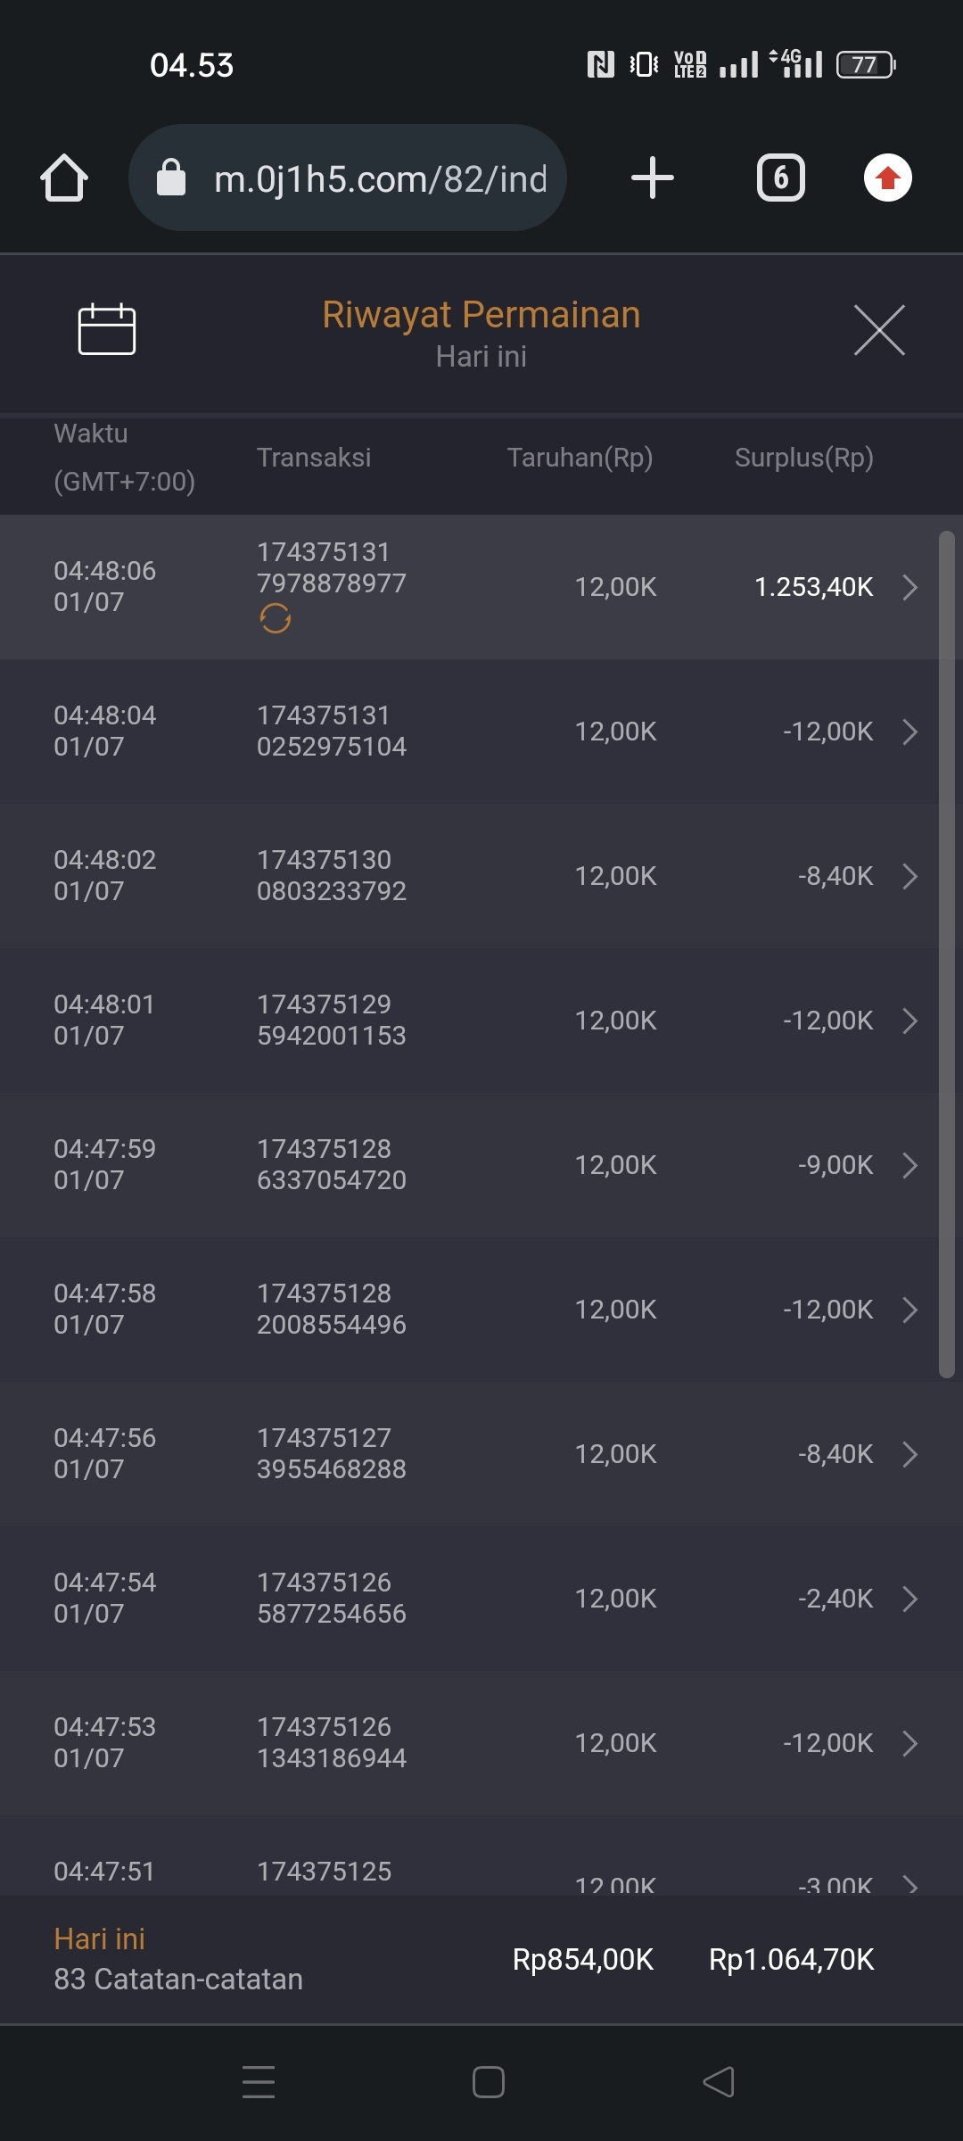Tap the Android home square button
This screenshot has height=2141, width=963.
click(488, 2082)
